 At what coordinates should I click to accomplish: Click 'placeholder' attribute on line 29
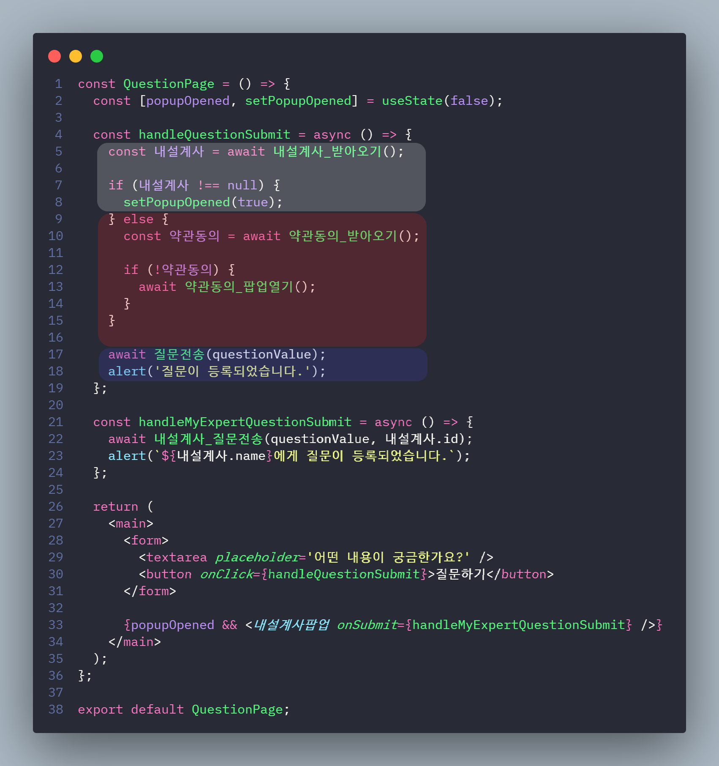257,558
